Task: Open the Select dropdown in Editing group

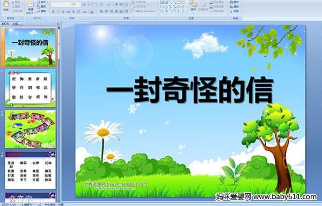Action: pyautogui.click(x=235, y=11)
